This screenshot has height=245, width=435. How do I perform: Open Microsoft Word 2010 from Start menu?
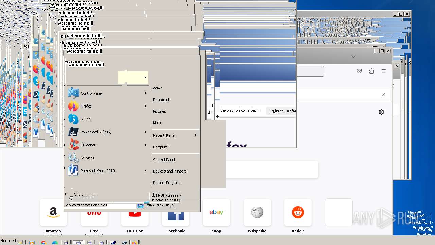click(x=73, y=171)
